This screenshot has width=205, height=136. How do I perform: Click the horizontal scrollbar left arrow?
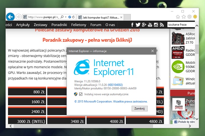click(11, 126)
